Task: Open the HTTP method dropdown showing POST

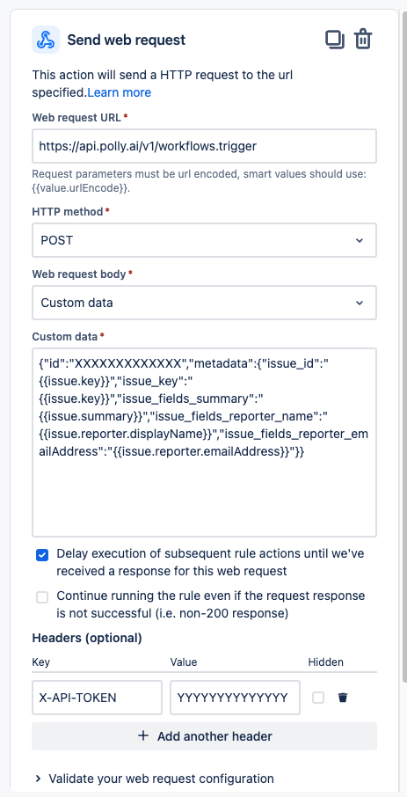Action: click(x=204, y=240)
